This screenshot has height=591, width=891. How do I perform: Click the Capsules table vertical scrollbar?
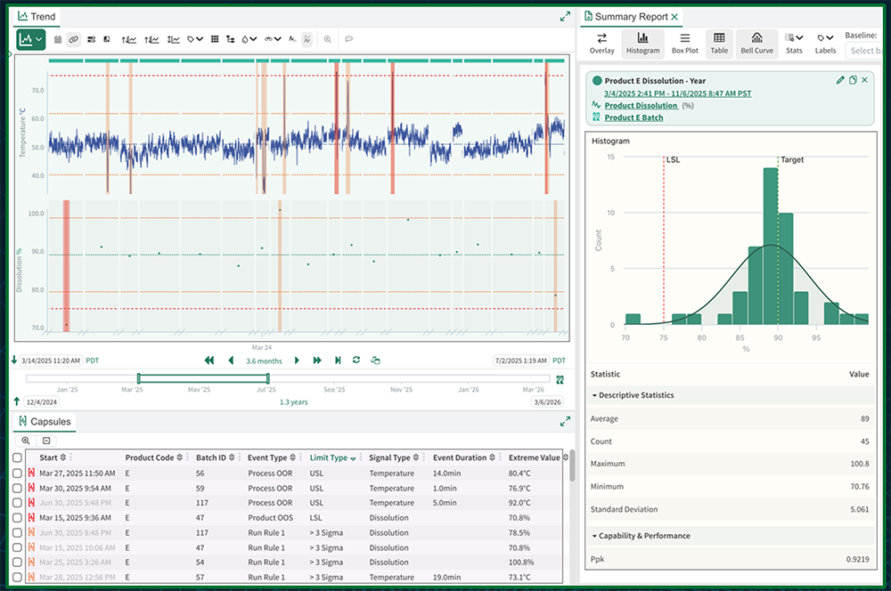pyautogui.click(x=572, y=466)
